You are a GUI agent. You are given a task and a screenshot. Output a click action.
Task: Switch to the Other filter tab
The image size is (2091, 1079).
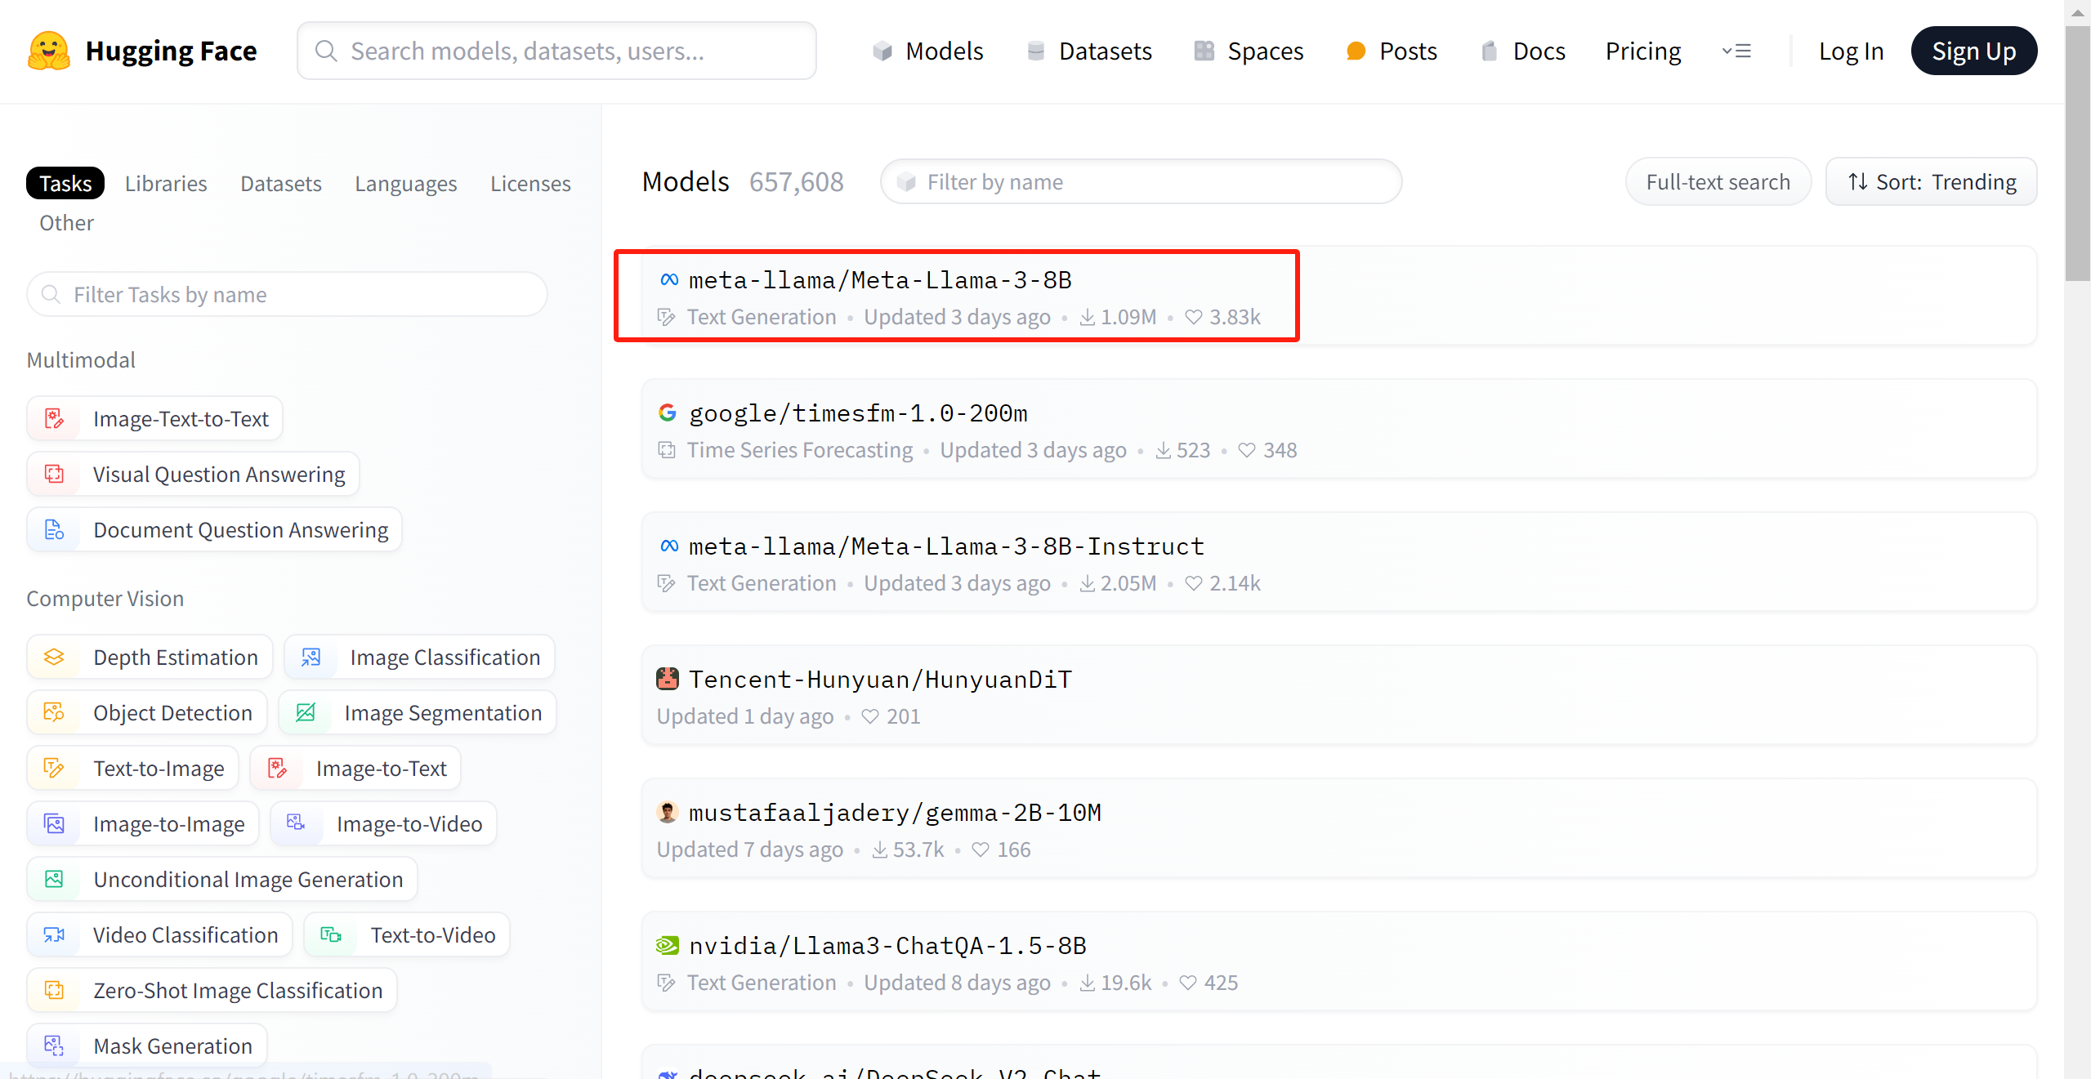(66, 222)
